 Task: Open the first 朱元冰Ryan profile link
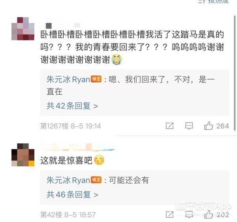68,80
